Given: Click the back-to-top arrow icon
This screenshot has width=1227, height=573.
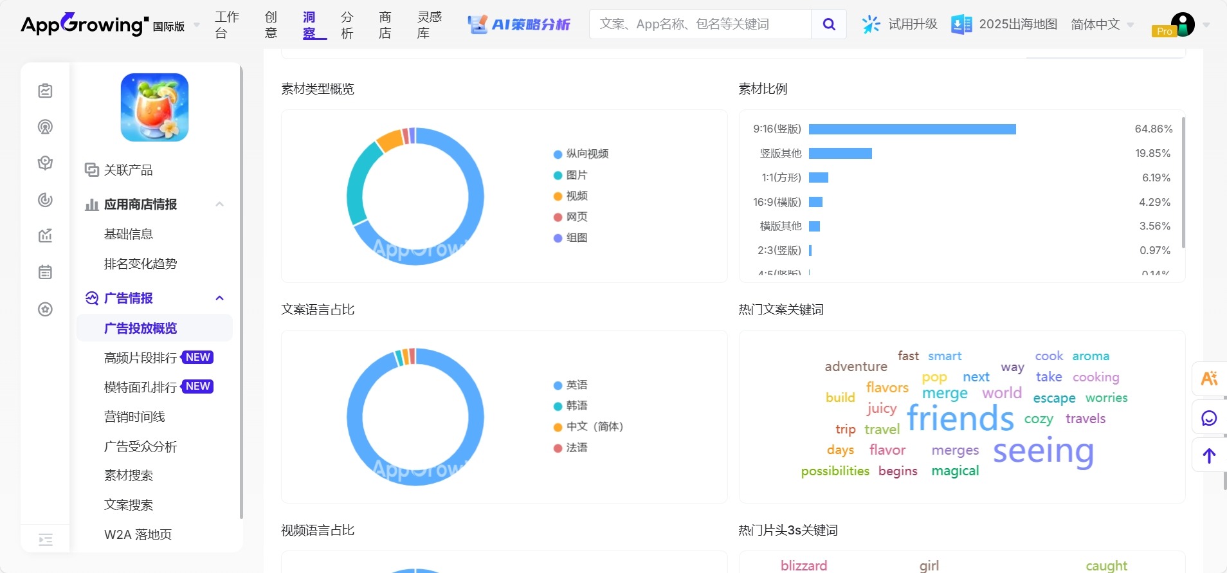Looking at the screenshot, I should point(1209,456).
